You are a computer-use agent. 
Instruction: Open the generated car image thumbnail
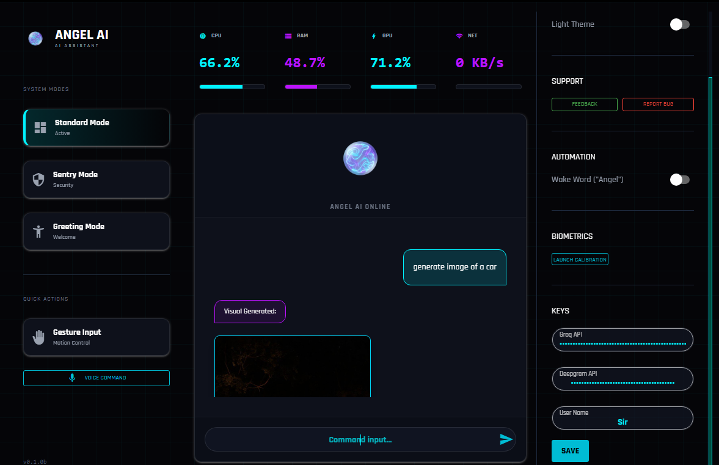(x=293, y=367)
